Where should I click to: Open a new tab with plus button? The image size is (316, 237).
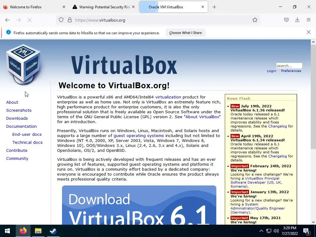[214, 7]
